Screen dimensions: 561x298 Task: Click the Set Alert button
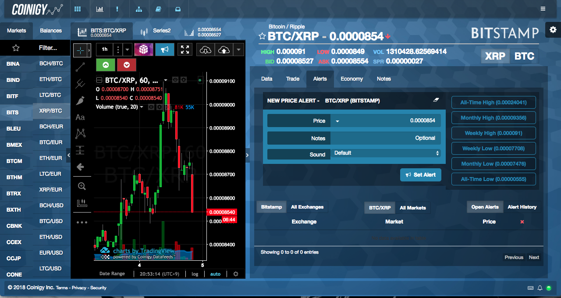pos(421,174)
